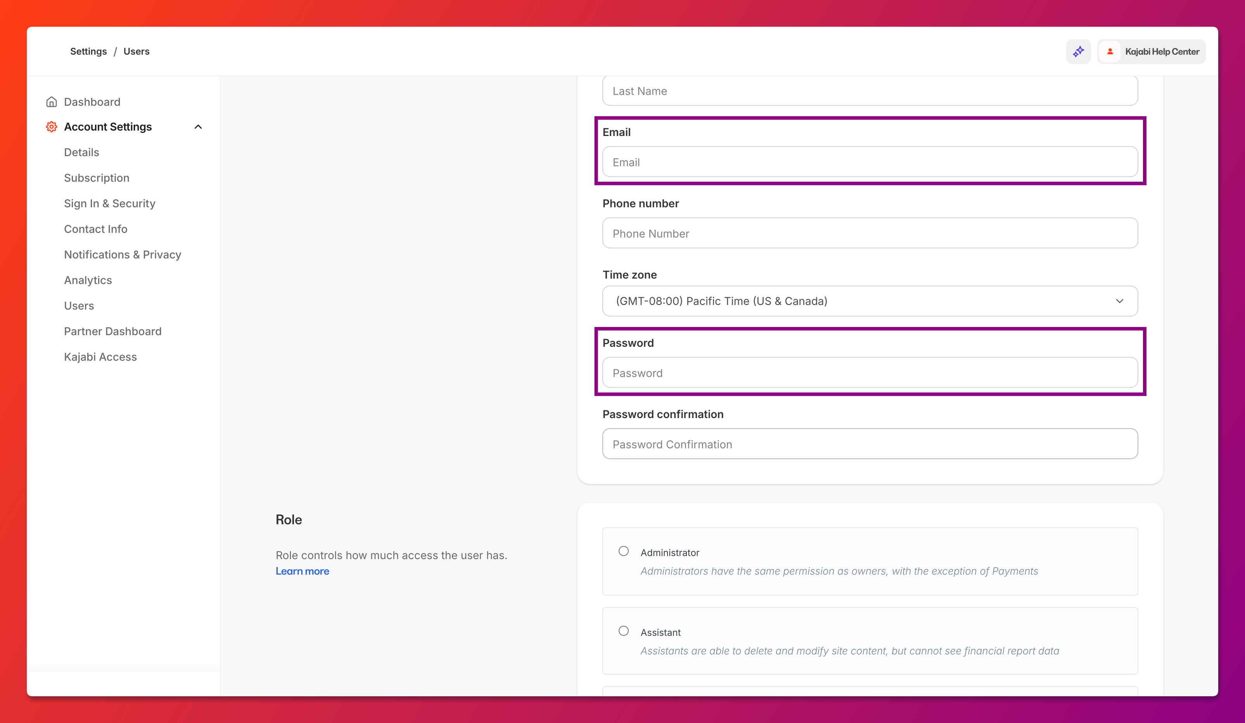The image size is (1245, 723).
Task: Click the Role section heading
Action: coord(289,520)
